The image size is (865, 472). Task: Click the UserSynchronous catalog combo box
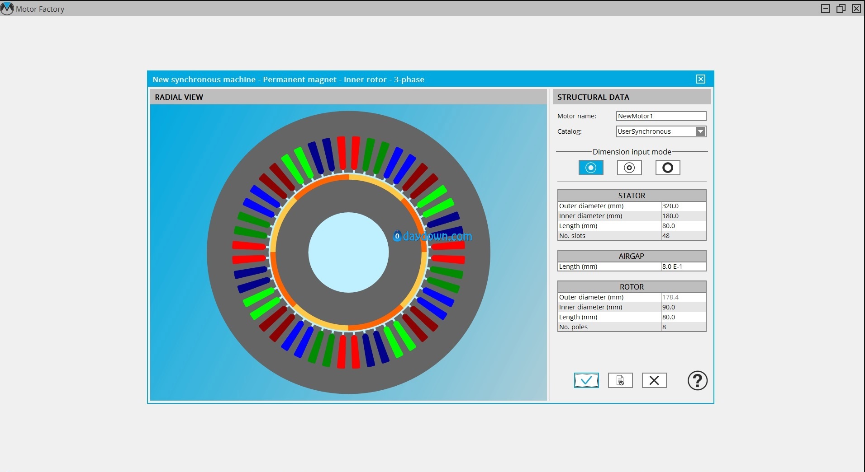coord(661,131)
